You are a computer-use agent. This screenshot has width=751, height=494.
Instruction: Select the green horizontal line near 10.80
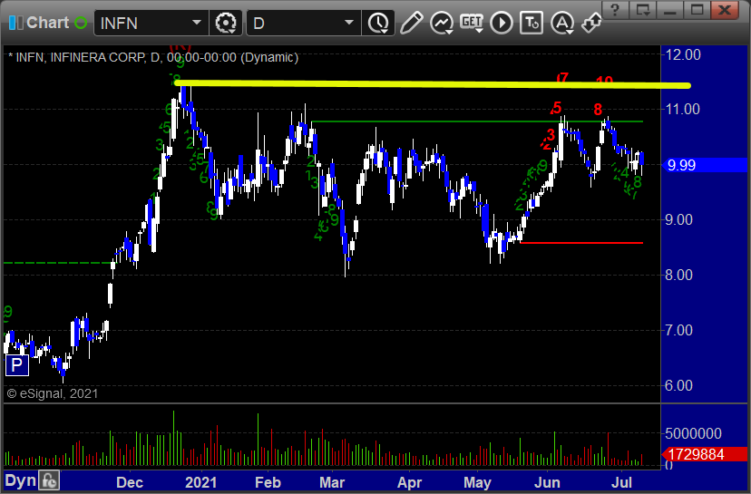pos(477,121)
